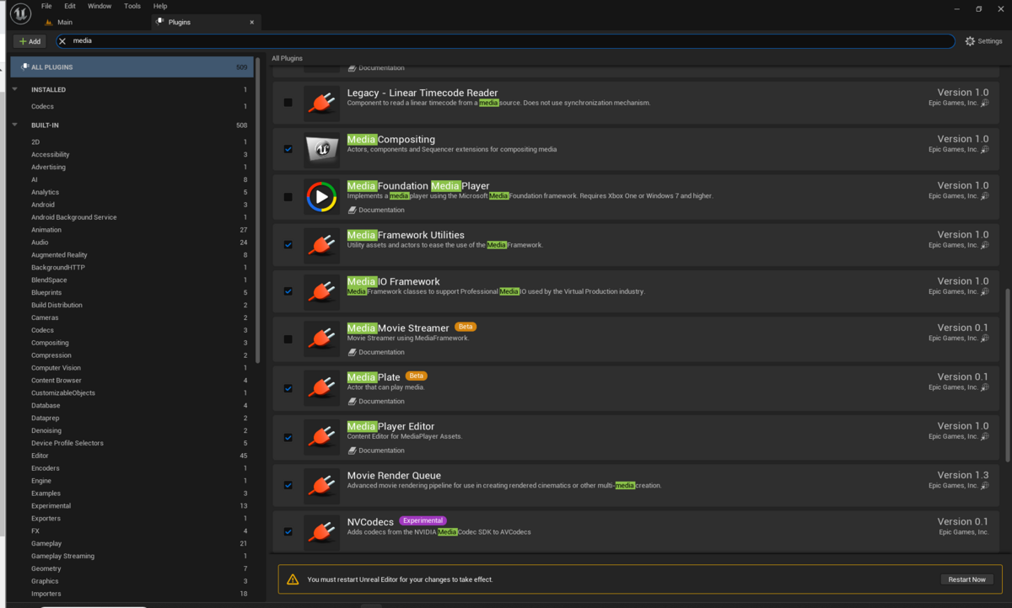Viewport: 1012px width, 608px height.
Task: Click vendor link icon beside Media Movie Streamer
Action: (984, 338)
